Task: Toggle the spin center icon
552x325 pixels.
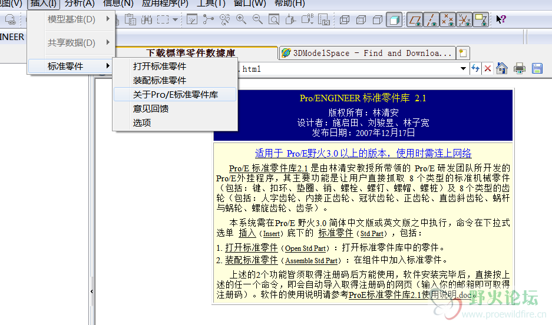Action: tap(209, 19)
